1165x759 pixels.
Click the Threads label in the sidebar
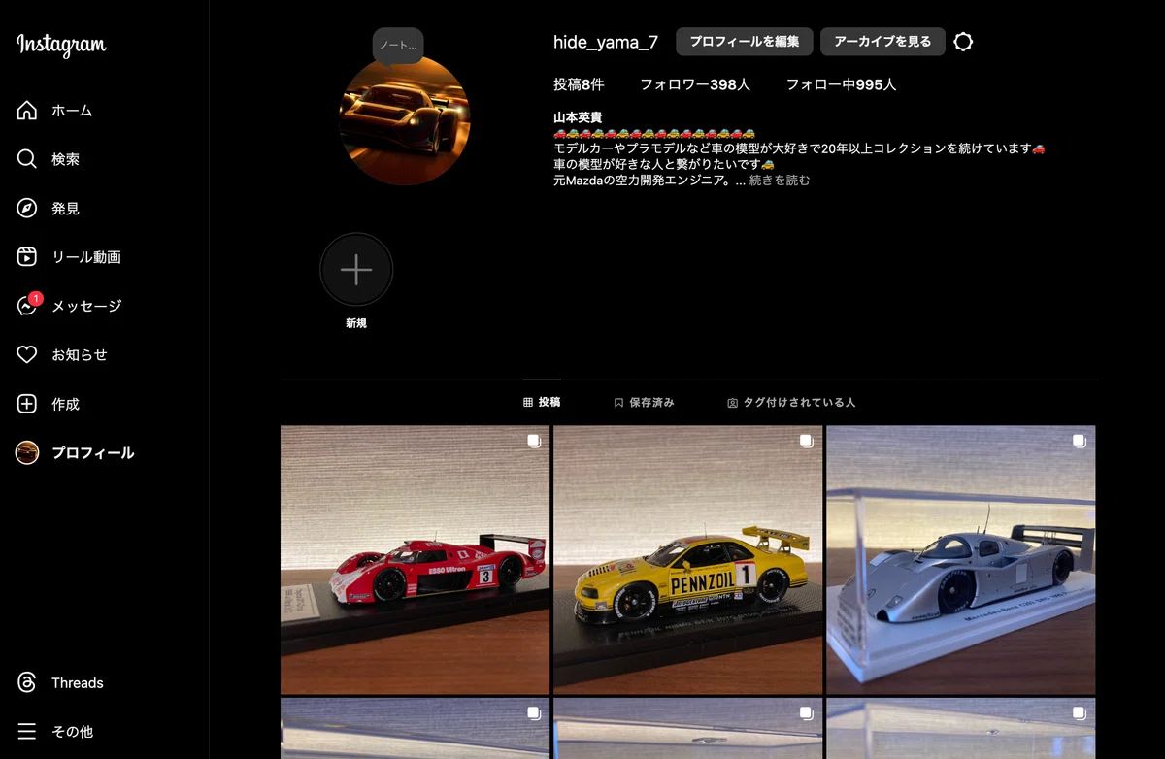(x=78, y=683)
